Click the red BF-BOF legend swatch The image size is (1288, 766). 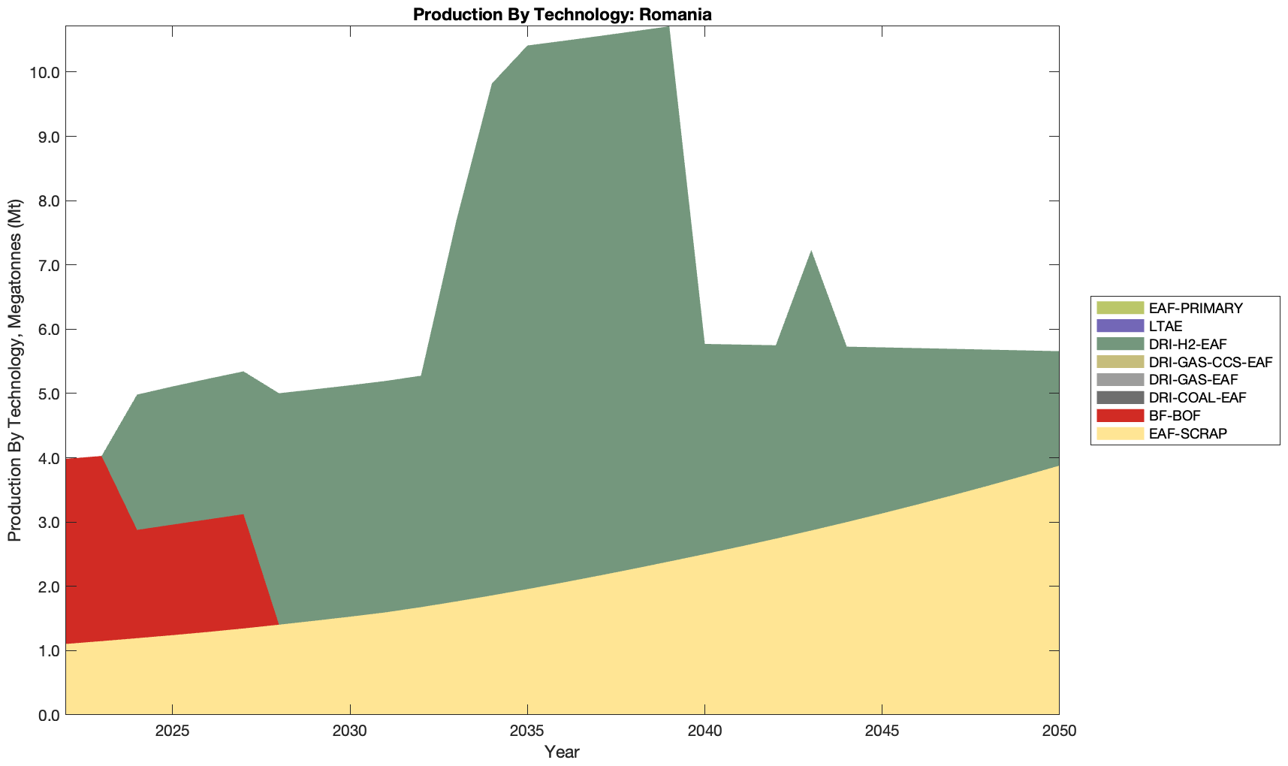tap(1119, 415)
